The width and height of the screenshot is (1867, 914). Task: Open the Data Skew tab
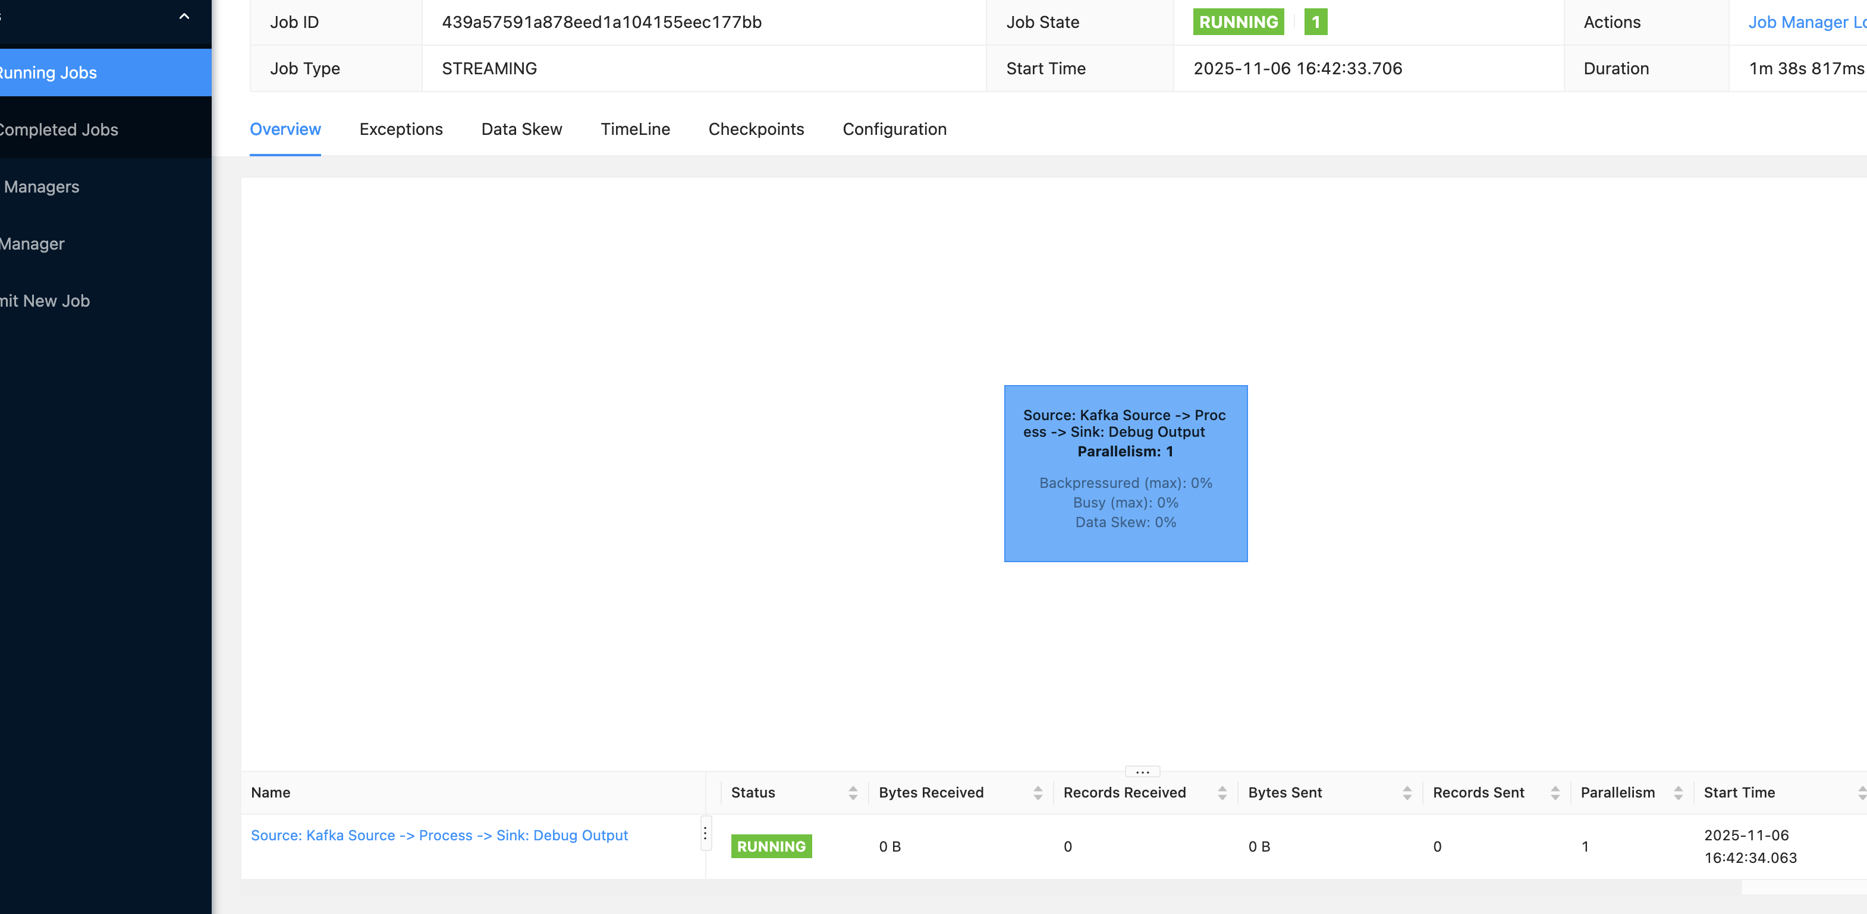[521, 129]
